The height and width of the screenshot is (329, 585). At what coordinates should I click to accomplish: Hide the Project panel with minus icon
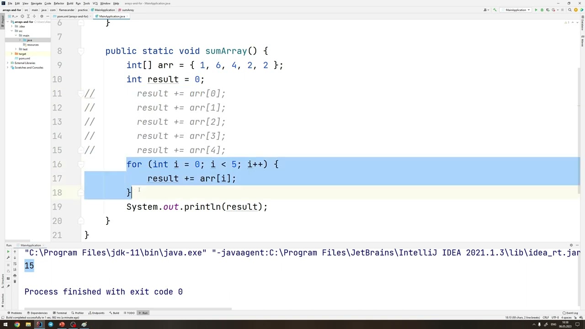48,16
